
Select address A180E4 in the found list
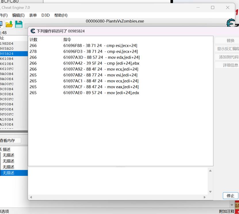point(14,124)
